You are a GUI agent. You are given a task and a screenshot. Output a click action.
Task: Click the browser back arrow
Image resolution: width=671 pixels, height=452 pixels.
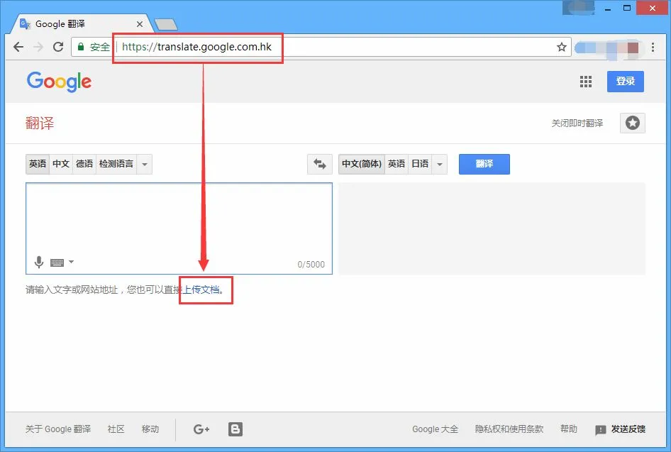pyautogui.click(x=18, y=47)
